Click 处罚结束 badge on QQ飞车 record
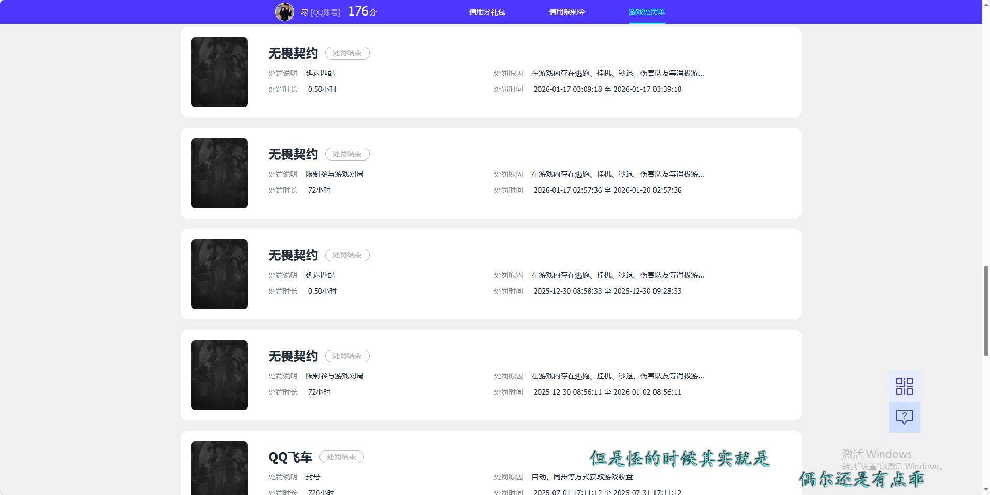 point(341,457)
